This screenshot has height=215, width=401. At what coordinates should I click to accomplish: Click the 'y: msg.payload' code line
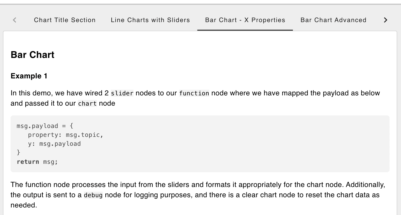click(x=54, y=144)
